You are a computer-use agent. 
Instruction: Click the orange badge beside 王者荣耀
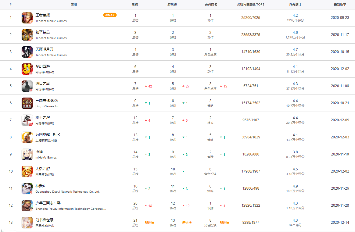pos(110,15)
